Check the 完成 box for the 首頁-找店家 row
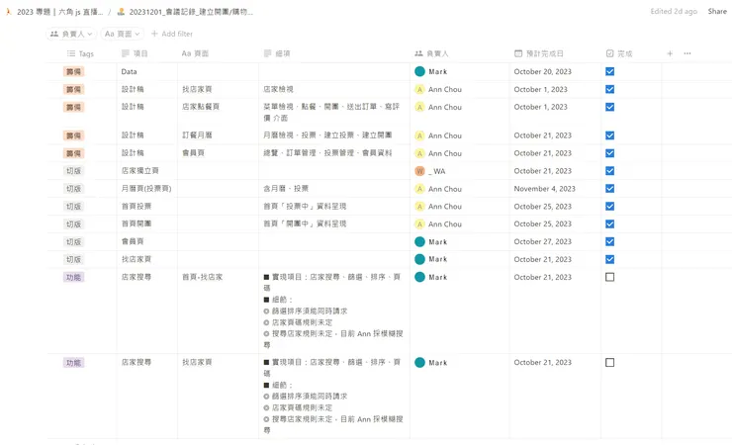Screen dimensions: 732x445 (609, 277)
